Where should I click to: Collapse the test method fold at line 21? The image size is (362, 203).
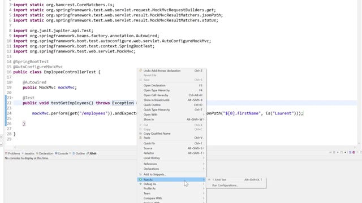pyautogui.click(x=12, y=98)
